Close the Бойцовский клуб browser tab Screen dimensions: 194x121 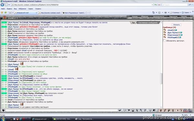pos(36,13)
